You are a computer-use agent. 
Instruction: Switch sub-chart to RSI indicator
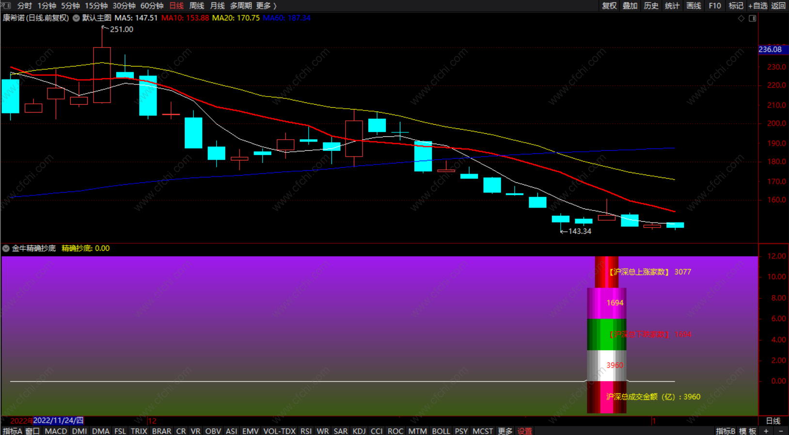(x=306, y=431)
